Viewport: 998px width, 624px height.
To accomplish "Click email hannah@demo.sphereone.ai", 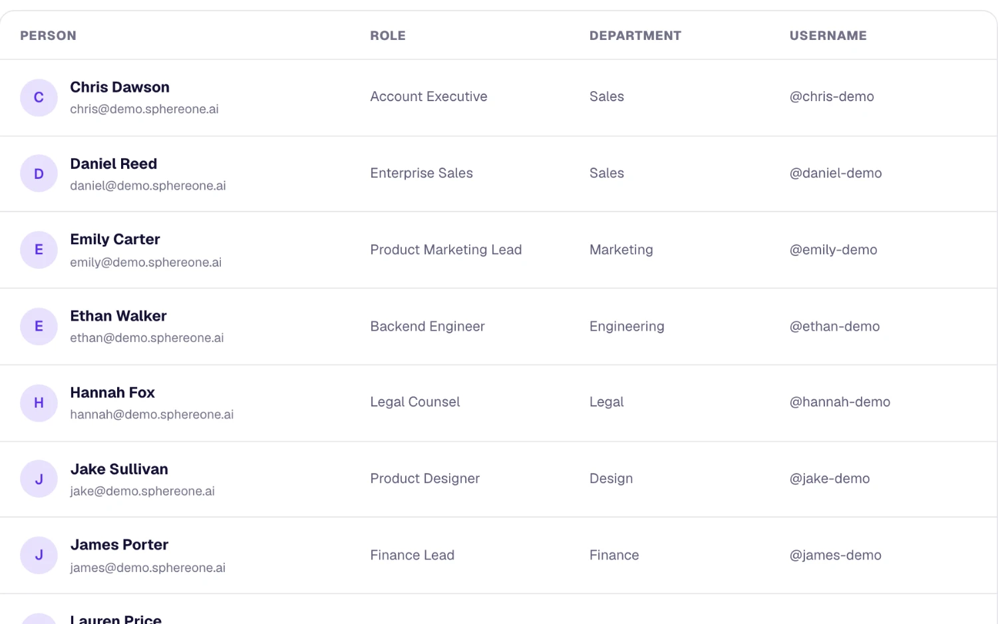I will [x=152, y=414].
